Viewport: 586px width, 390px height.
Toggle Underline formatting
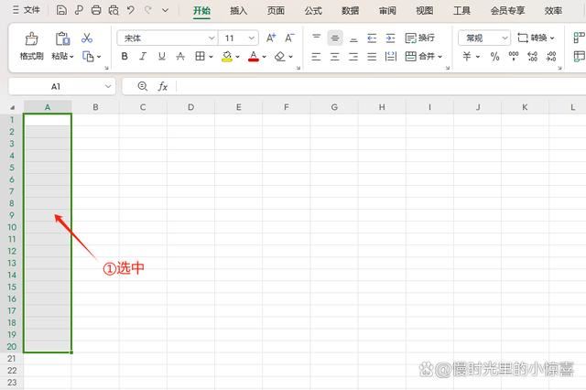click(162, 57)
